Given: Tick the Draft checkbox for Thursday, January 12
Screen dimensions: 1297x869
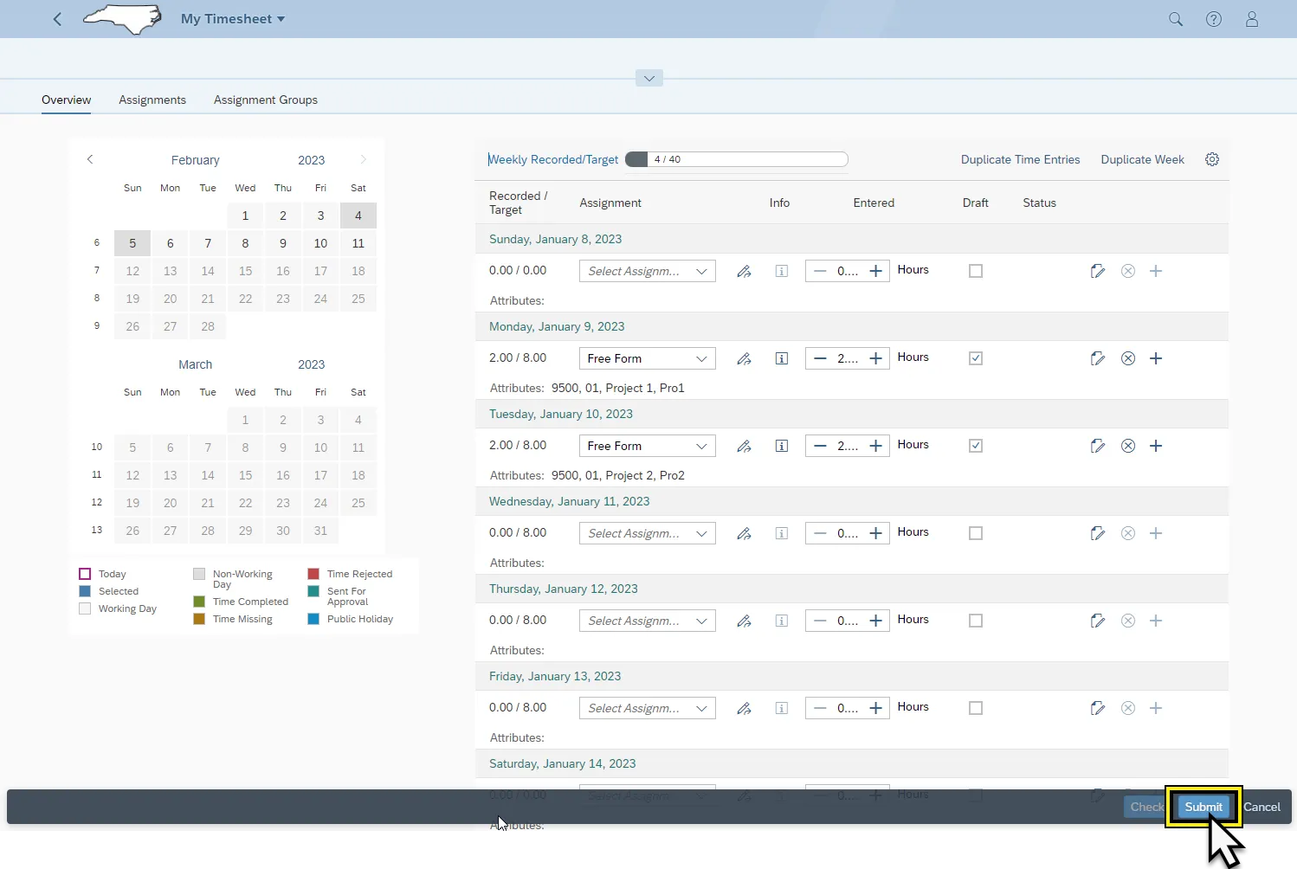Looking at the screenshot, I should tap(976, 621).
